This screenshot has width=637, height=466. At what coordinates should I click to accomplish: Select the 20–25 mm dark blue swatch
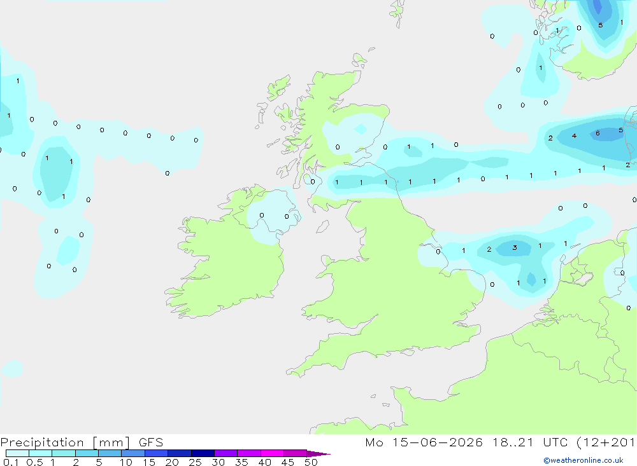tap(180, 453)
